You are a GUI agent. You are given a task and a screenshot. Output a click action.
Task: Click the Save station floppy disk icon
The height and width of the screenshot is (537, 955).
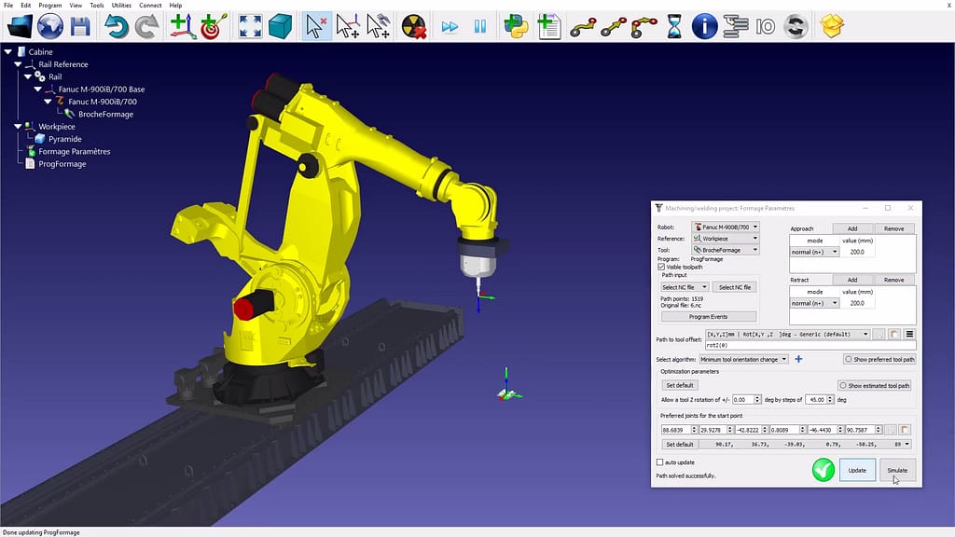[80, 26]
